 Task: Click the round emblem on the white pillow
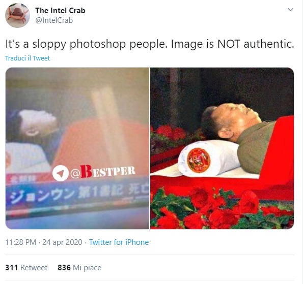coord(199,160)
